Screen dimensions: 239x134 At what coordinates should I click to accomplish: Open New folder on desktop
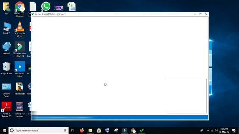pos(19,89)
